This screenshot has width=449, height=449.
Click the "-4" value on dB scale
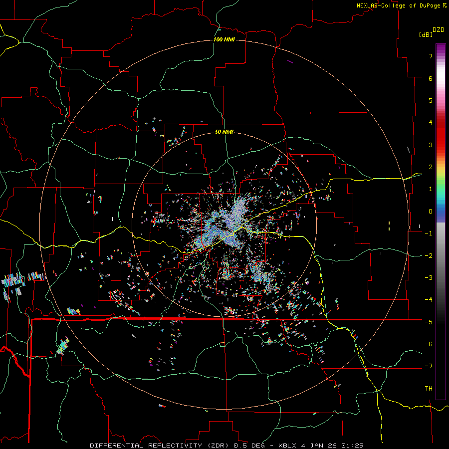[x=429, y=300]
